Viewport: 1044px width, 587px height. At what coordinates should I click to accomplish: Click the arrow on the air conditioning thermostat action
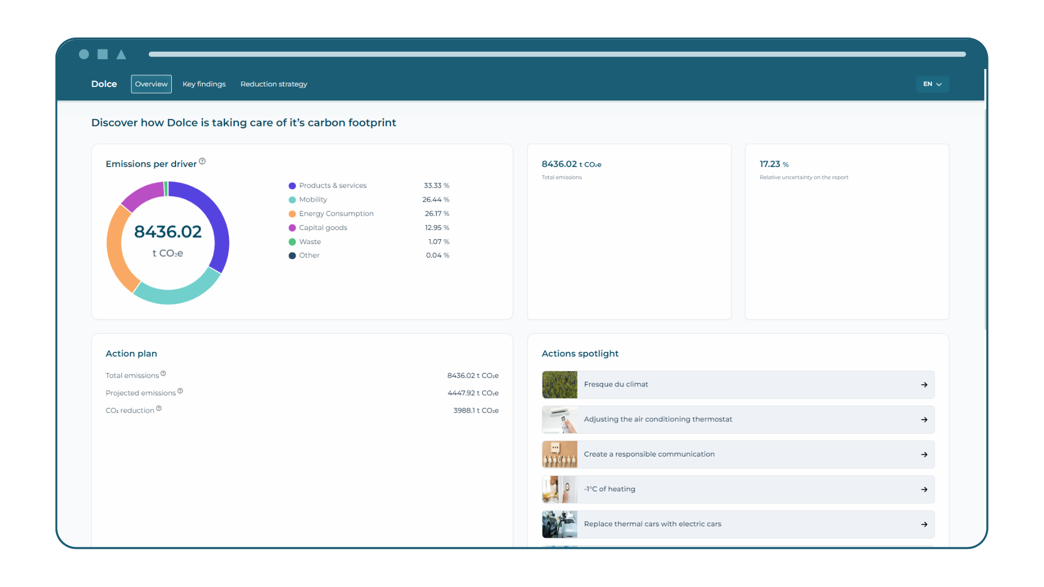click(924, 420)
